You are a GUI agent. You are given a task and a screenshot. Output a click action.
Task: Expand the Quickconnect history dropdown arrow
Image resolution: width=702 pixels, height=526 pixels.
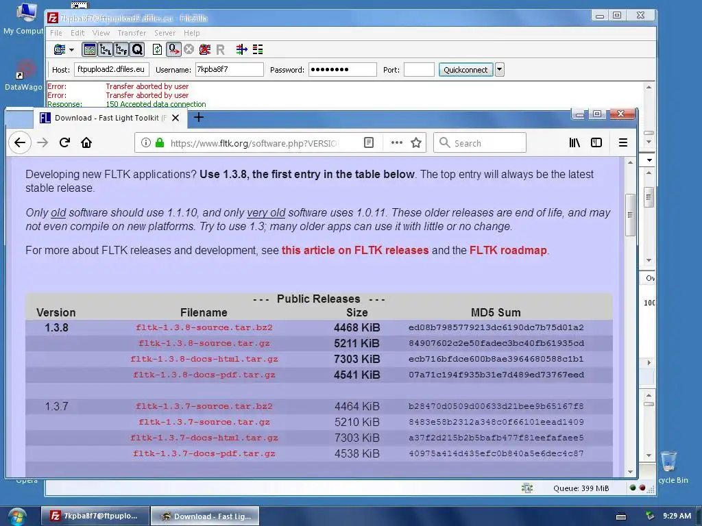pos(500,69)
